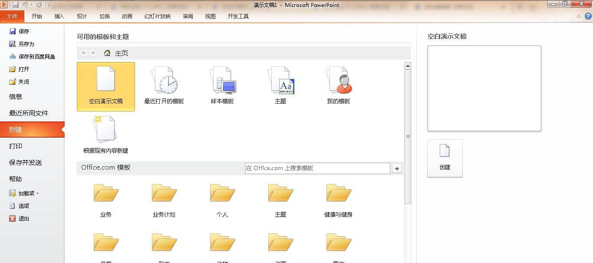Collapse the ribbon with the chevron
This screenshot has height=263, width=593.
(579, 16)
